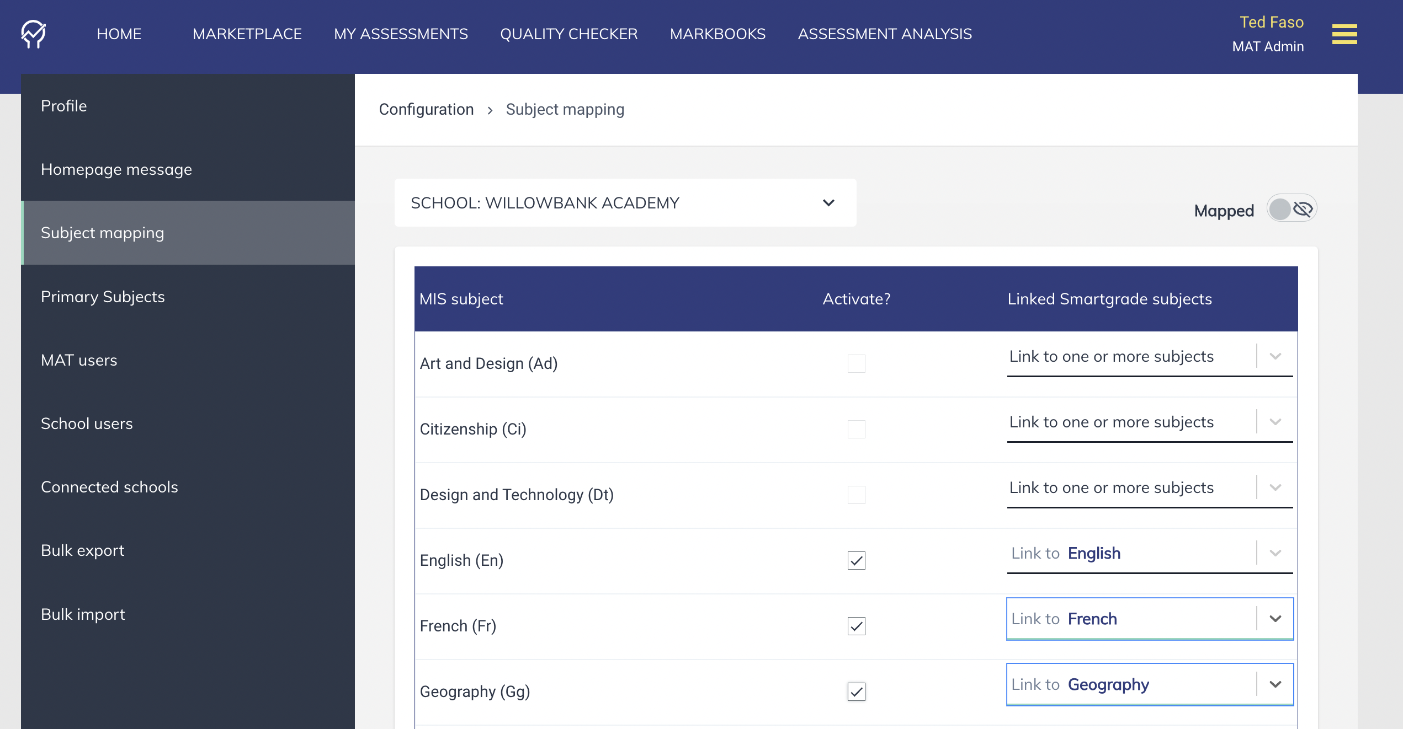Open the School Willowbank Academy dropdown

(625, 203)
